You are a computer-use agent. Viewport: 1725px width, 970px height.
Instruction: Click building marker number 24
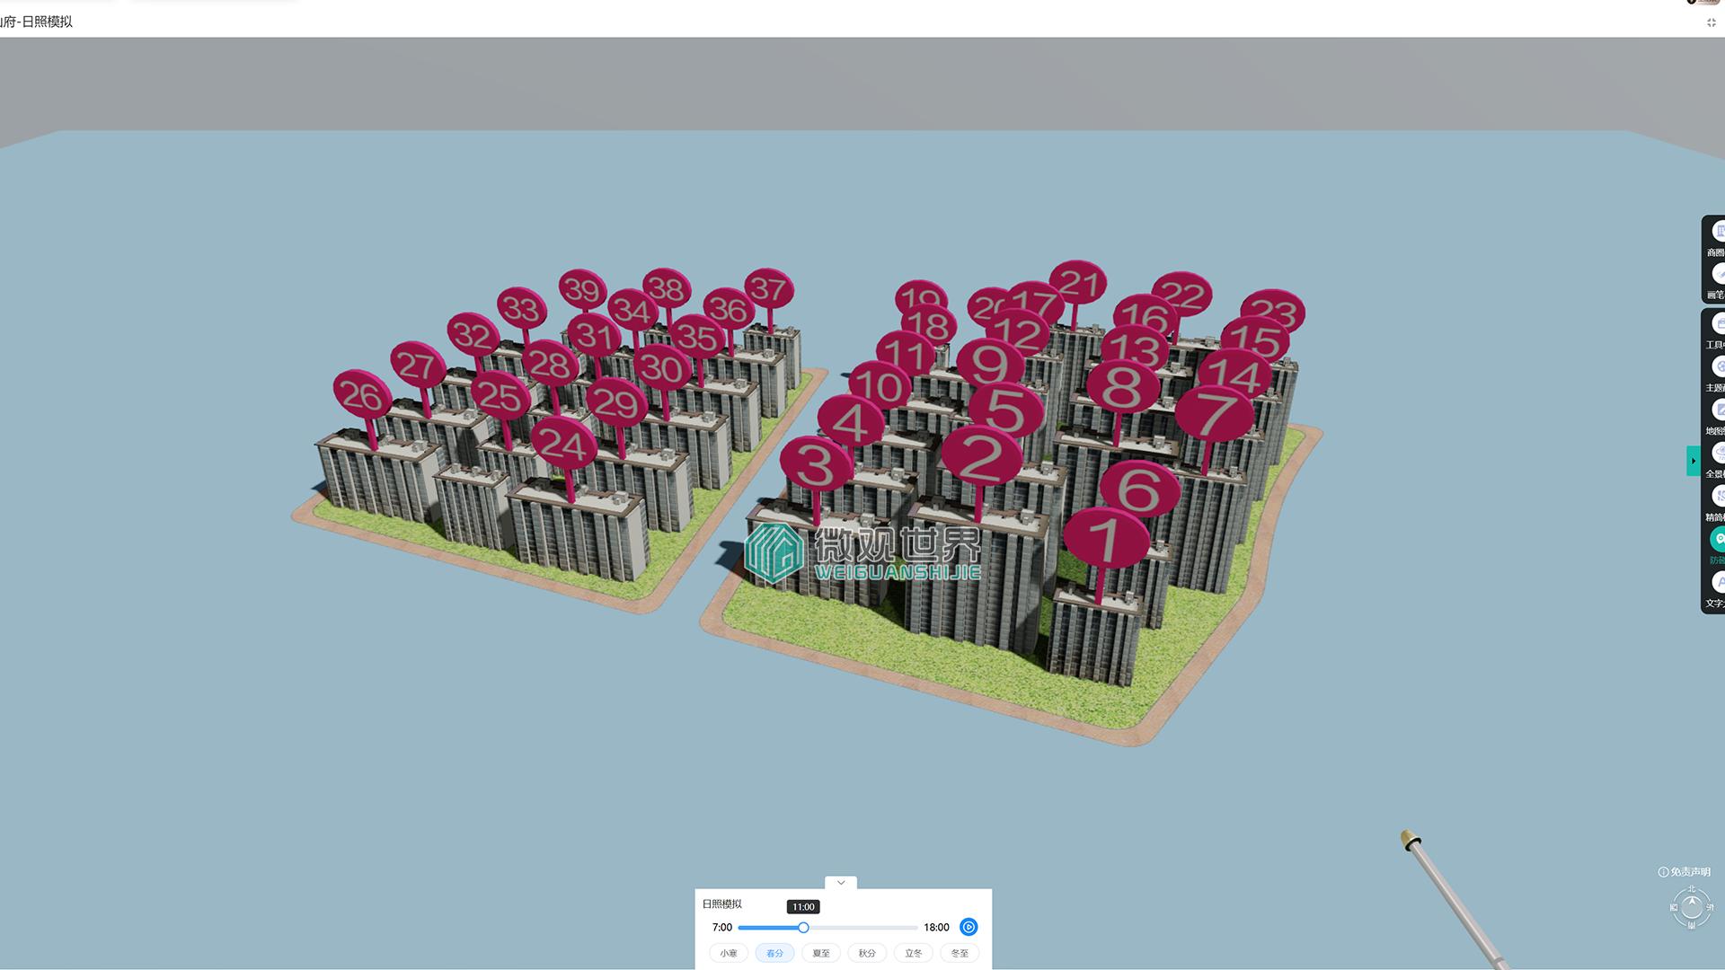click(562, 444)
